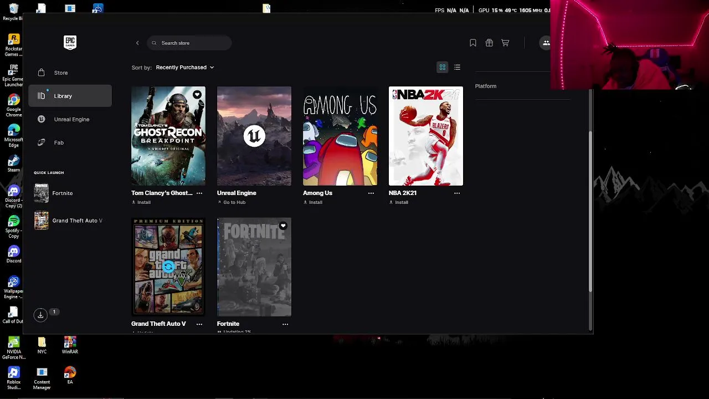Open the friends panel icon
The width and height of the screenshot is (709, 399).
coord(546,43)
